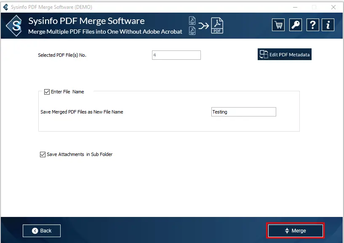Close the Sysinfo PDF Merge window
Viewport: 344px width, 243px height.
(x=333, y=7)
